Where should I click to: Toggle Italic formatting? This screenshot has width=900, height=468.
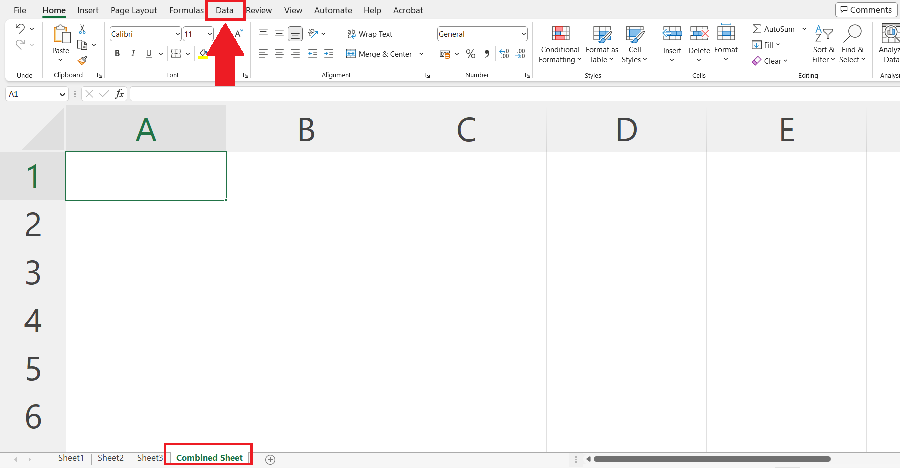pos(133,54)
